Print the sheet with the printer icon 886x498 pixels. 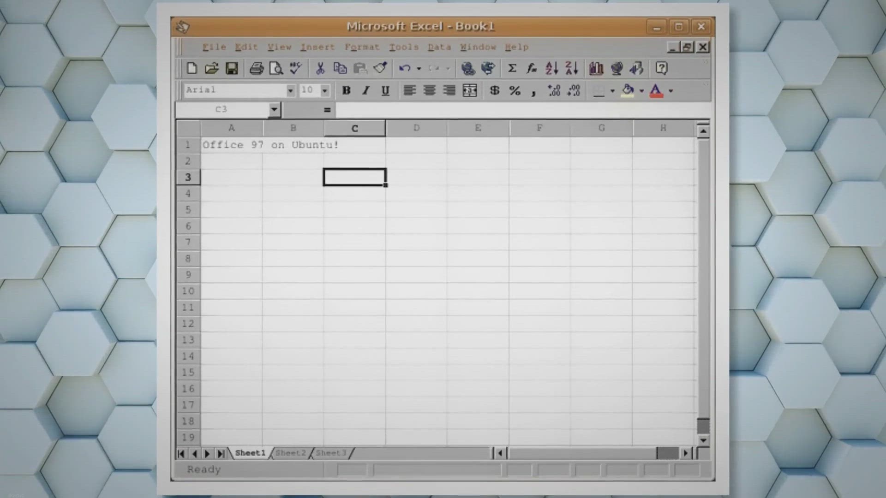pyautogui.click(x=257, y=68)
